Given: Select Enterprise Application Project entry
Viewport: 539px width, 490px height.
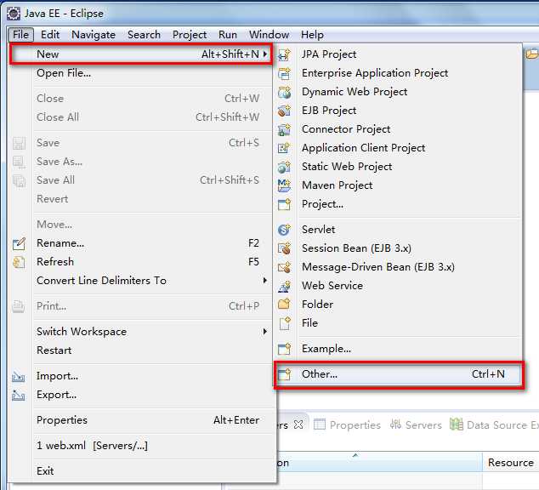Looking at the screenshot, I should [398, 73].
